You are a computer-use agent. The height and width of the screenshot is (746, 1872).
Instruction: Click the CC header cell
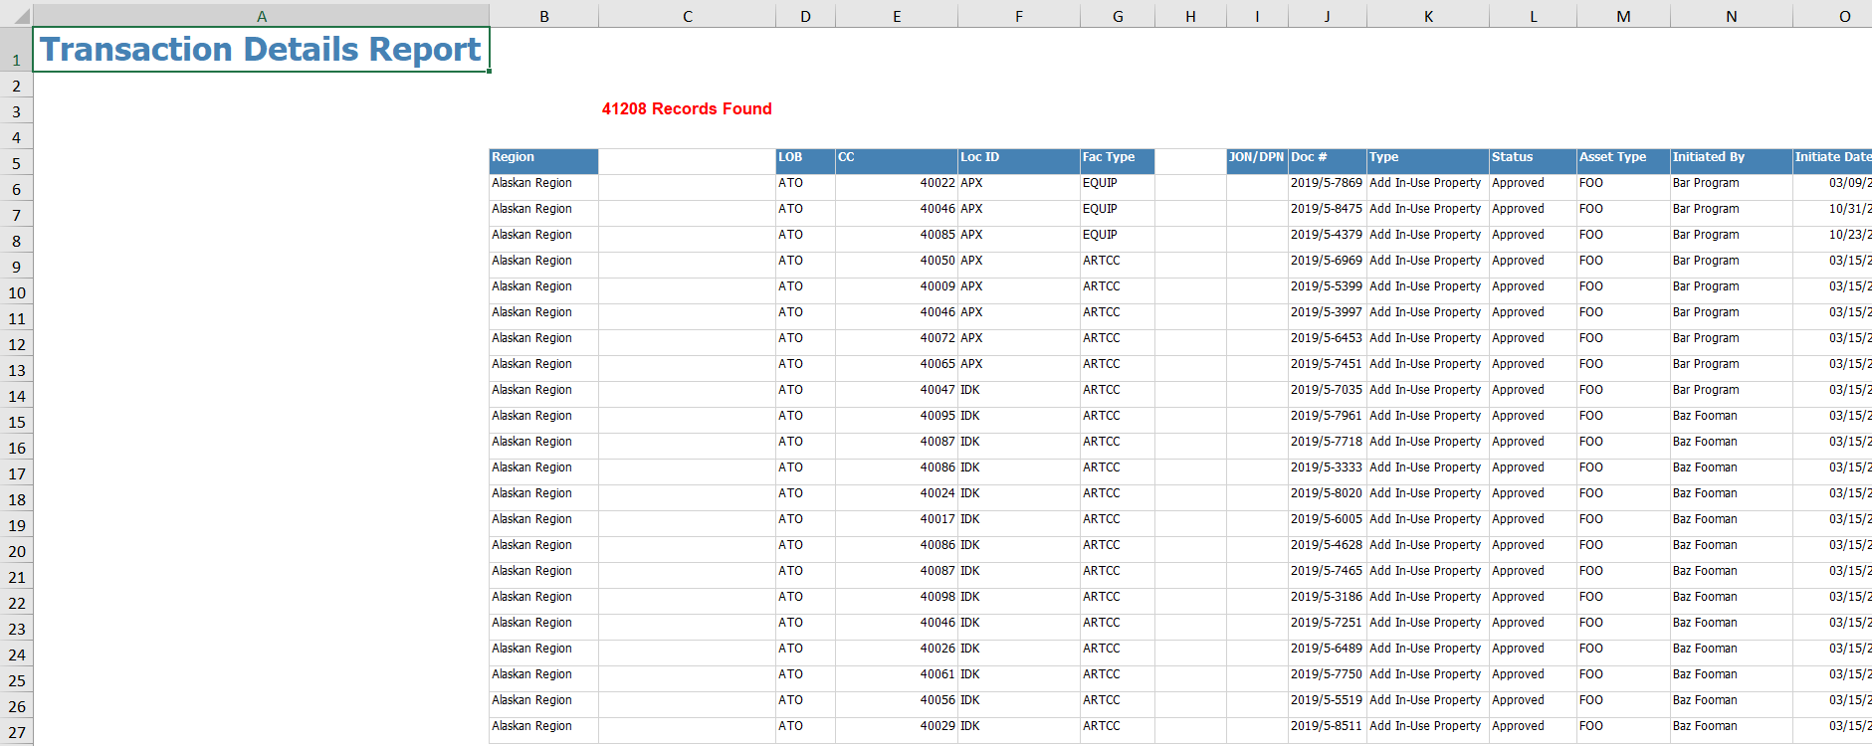(x=897, y=161)
